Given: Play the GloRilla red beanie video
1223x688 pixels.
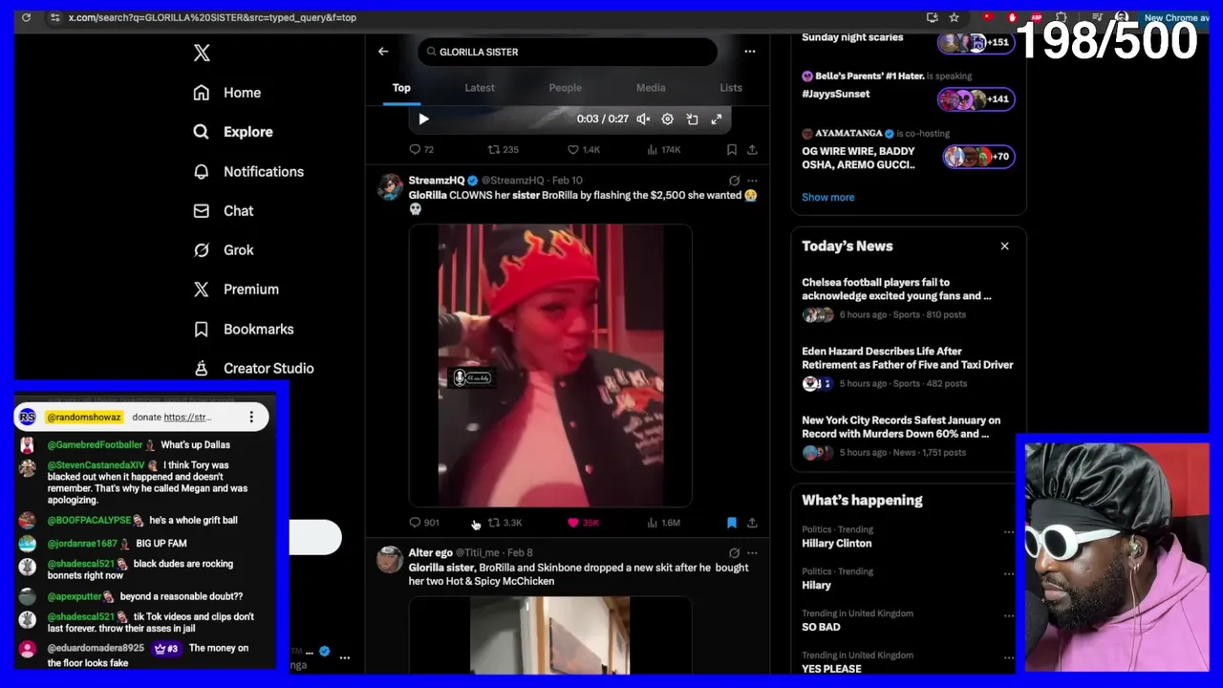Looking at the screenshot, I should pyautogui.click(x=550, y=366).
